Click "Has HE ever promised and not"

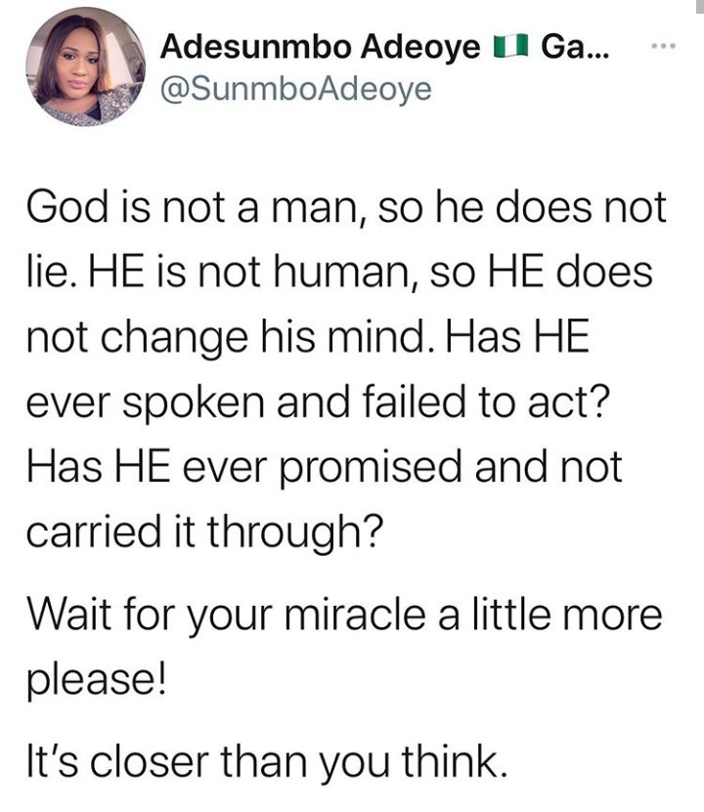pyautogui.click(x=324, y=466)
